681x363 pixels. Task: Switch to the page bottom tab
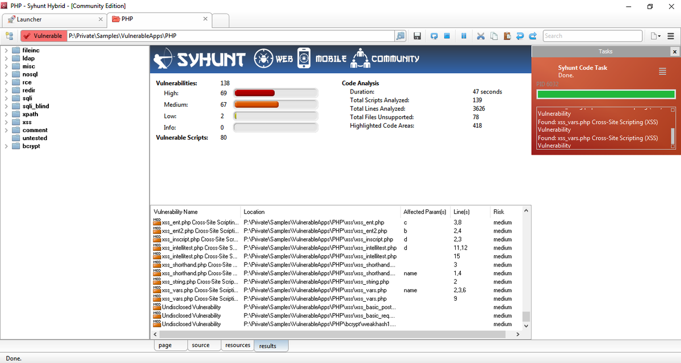[x=171, y=345]
